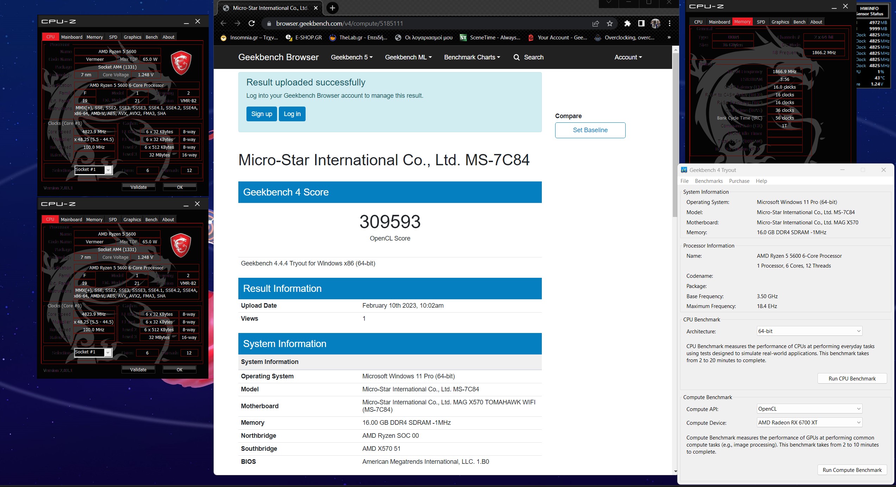Open File menu in Geekbench 4 Tryout
Viewport: 896px width, 487px height.
click(684, 181)
